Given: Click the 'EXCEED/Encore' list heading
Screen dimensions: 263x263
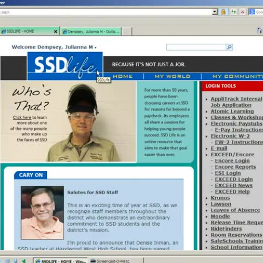Looking at the screenshot, I should click(x=232, y=155).
